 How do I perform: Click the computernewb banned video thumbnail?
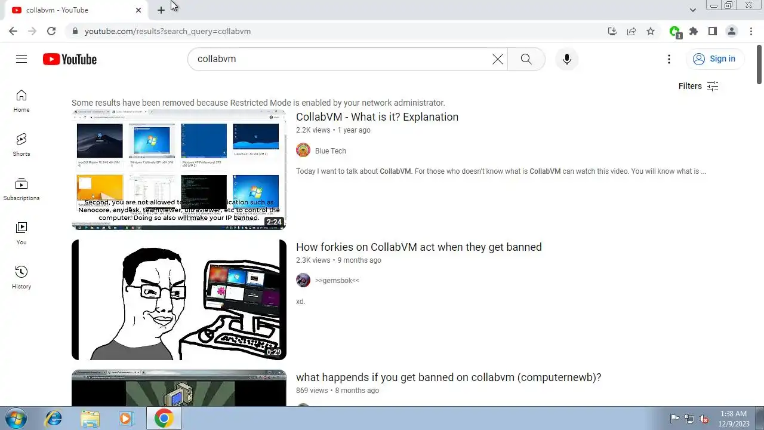coord(179,388)
